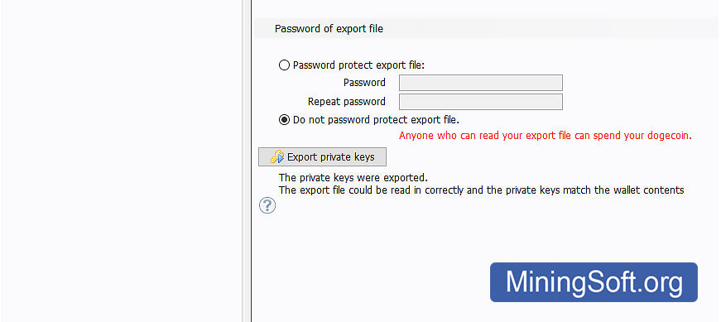This screenshot has height=322, width=721.
Task: Click the Password protect export file label text
Action: [358, 65]
